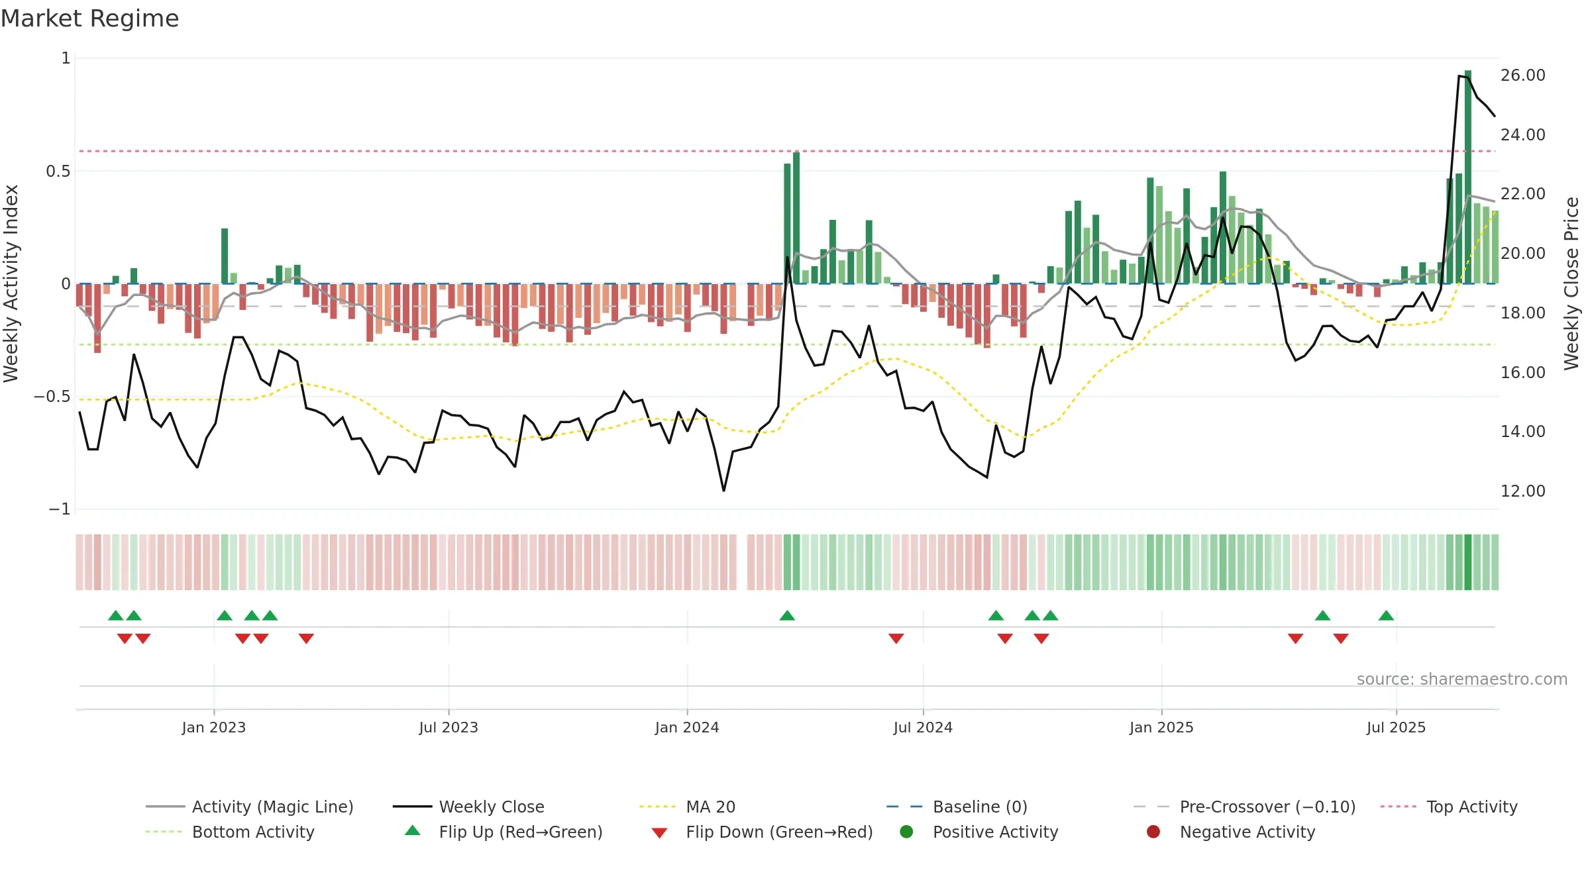Toggle Flip Down (Green→Red) legend entry

[x=762, y=832]
